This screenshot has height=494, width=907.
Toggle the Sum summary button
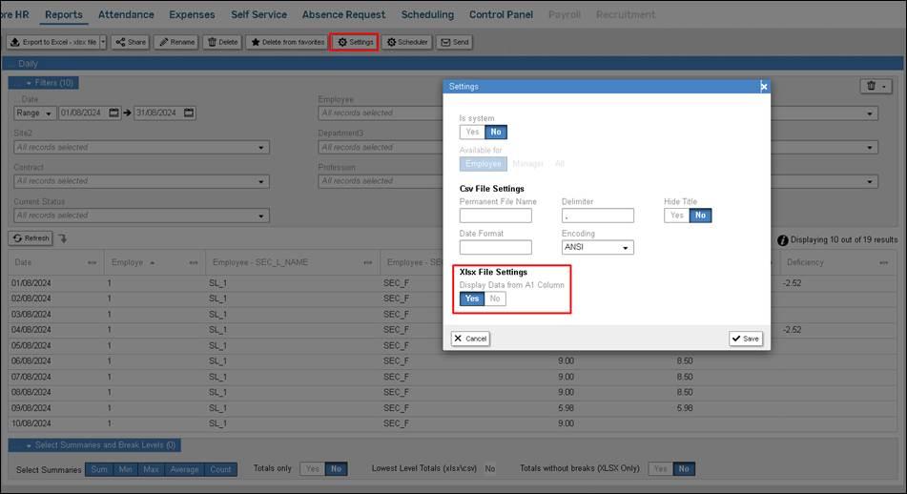tap(99, 469)
